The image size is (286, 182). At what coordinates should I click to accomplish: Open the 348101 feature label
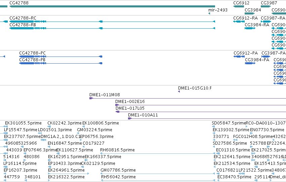pyautogui.click(x=33, y=177)
